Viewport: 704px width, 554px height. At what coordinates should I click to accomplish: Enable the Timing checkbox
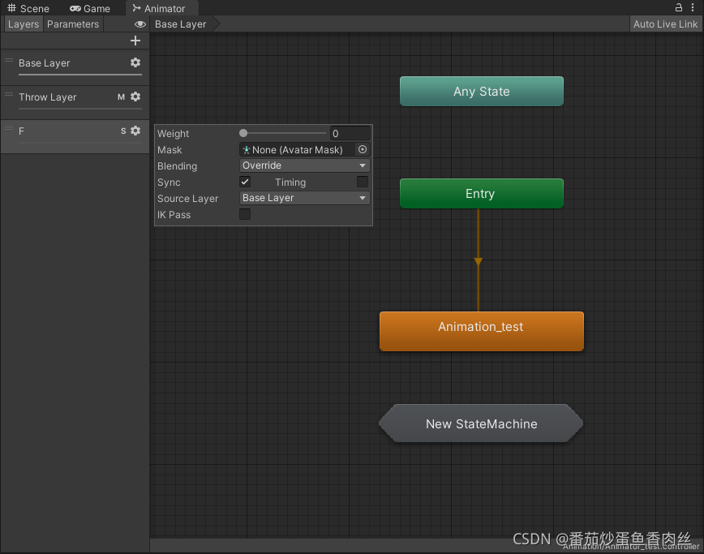tap(363, 182)
